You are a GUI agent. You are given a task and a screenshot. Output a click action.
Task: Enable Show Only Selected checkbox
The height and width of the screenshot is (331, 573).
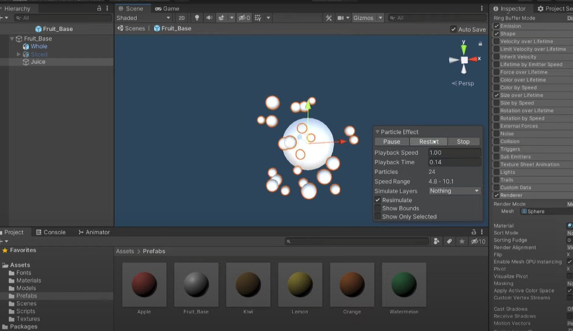click(x=377, y=217)
